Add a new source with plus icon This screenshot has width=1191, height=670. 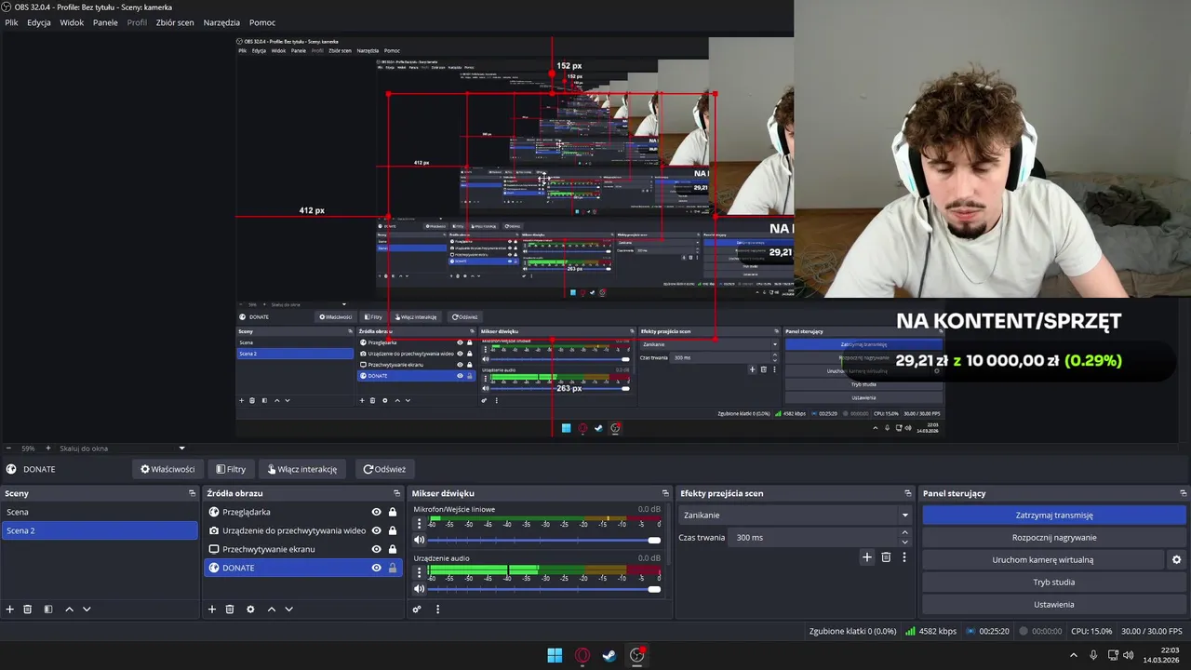(212, 610)
